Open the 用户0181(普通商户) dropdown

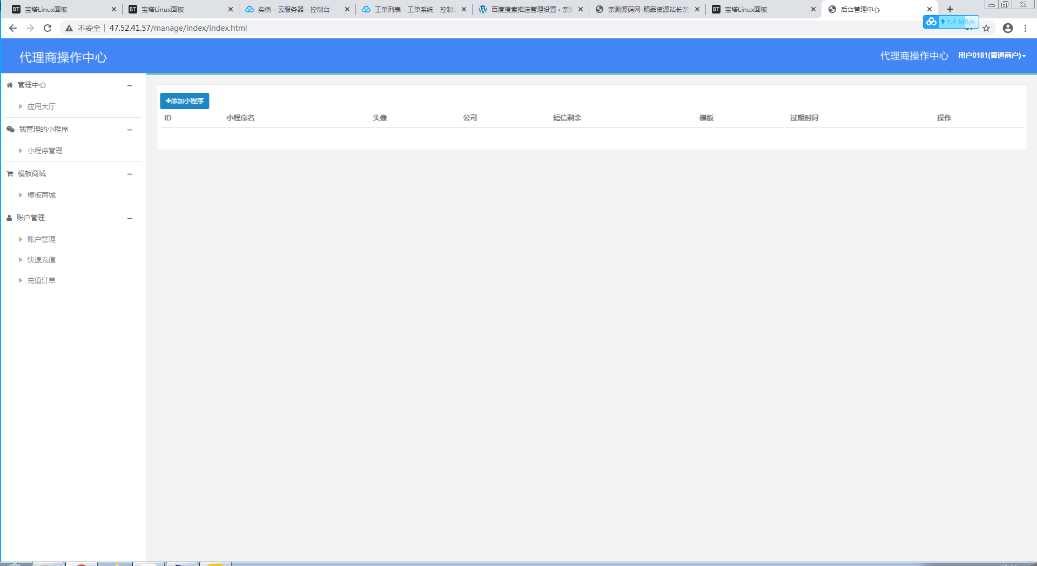point(992,55)
